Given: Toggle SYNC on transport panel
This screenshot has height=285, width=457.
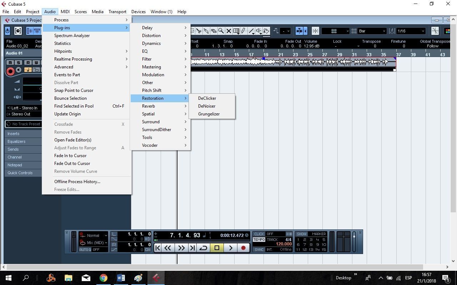Looking at the screenshot, I should pyautogui.click(x=259, y=250).
